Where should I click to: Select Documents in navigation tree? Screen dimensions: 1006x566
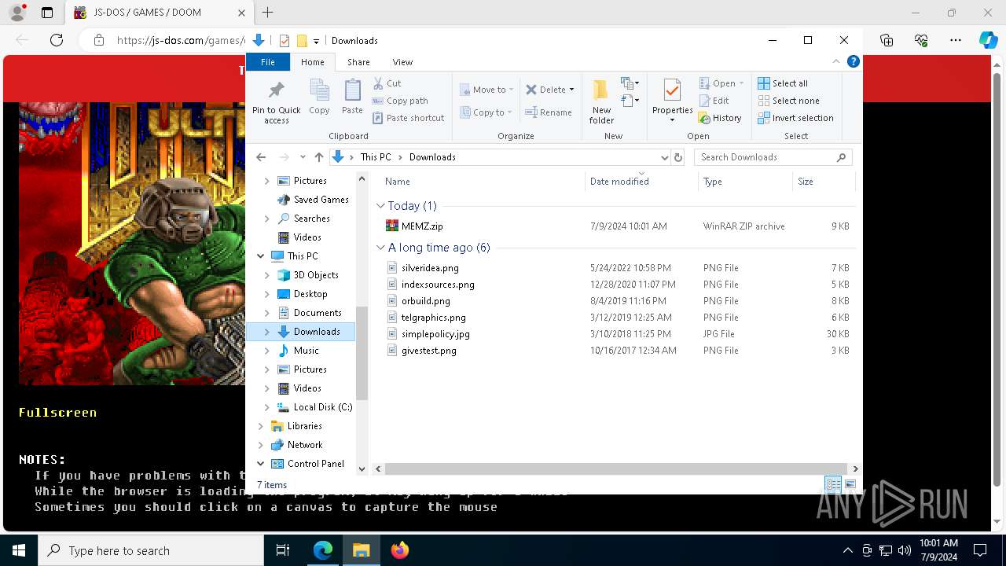tap(317, 313)
